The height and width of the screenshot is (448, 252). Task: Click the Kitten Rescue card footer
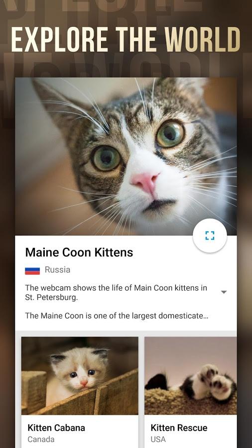[x=191, y=432]
